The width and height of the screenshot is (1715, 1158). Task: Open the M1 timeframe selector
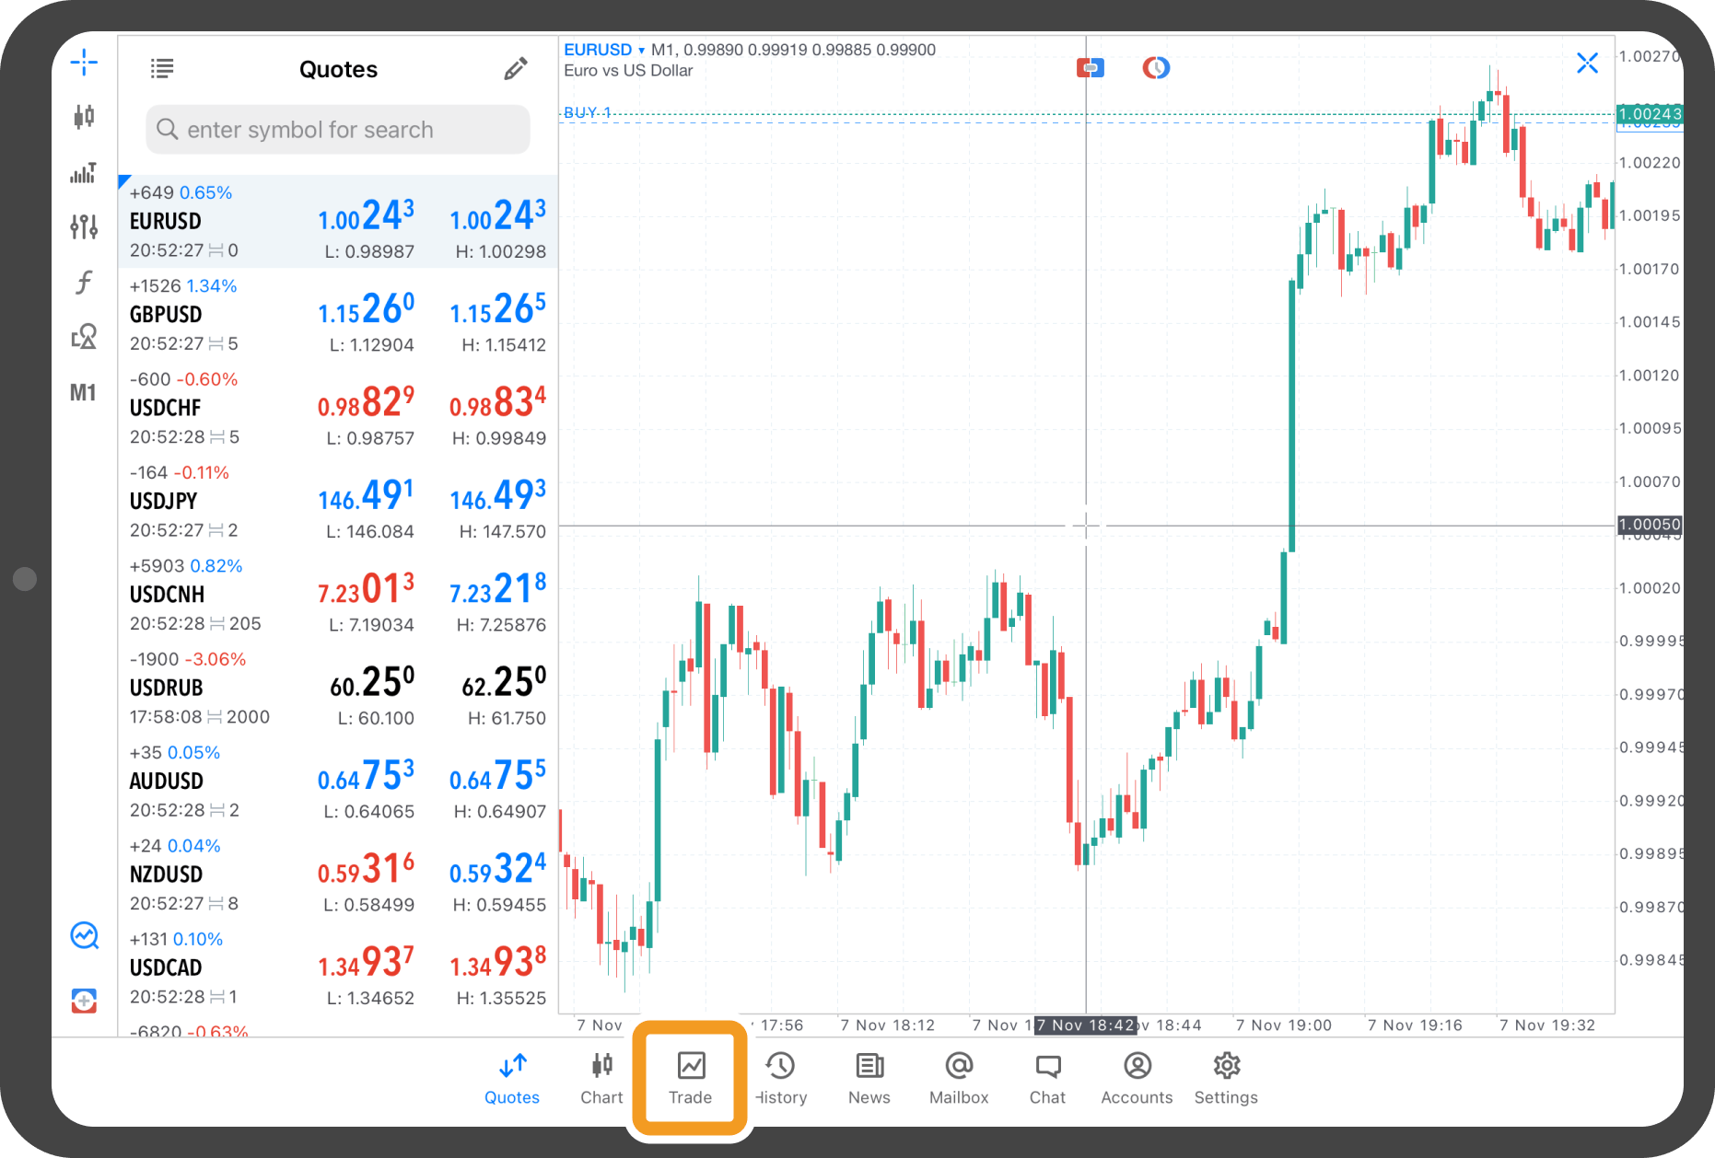pyautogui.click(x=83, y=393)
